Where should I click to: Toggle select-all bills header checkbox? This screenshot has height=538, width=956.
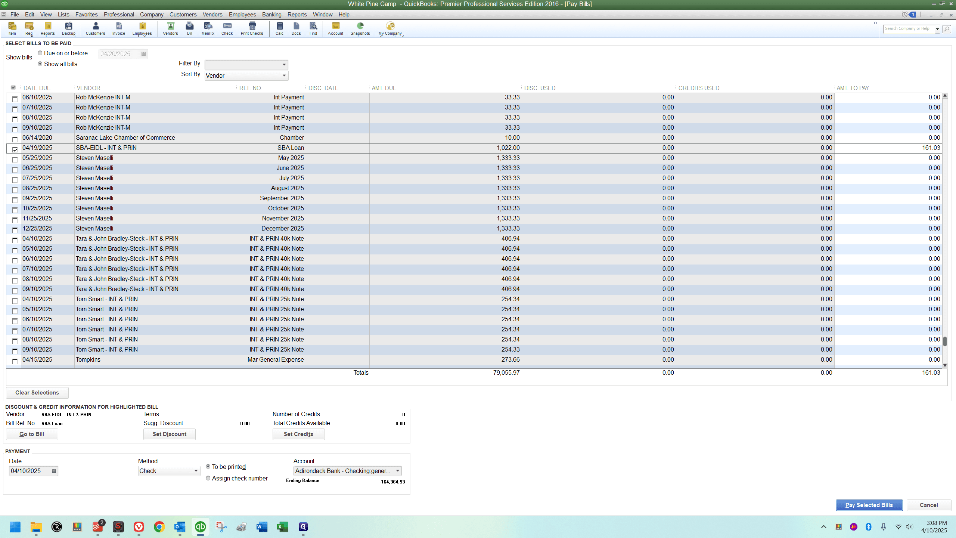(13, 87)
